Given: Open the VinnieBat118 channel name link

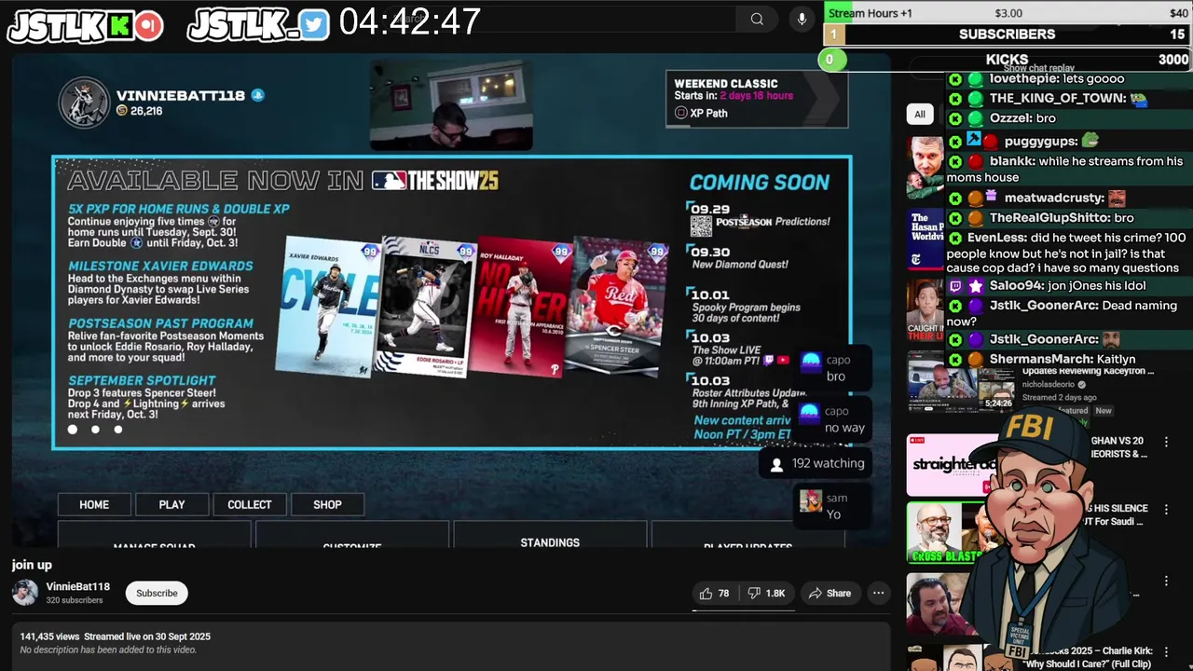Looking at the screenshot, I should pos(78,586).
